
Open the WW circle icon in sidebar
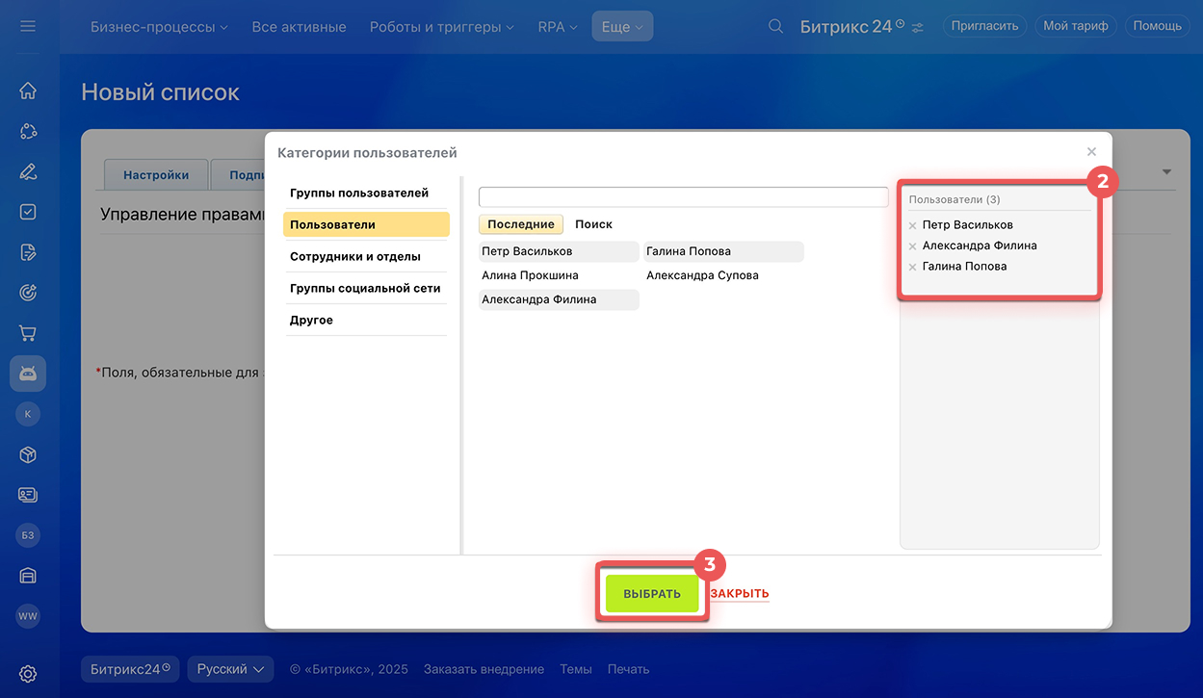[x=28, y=615]
